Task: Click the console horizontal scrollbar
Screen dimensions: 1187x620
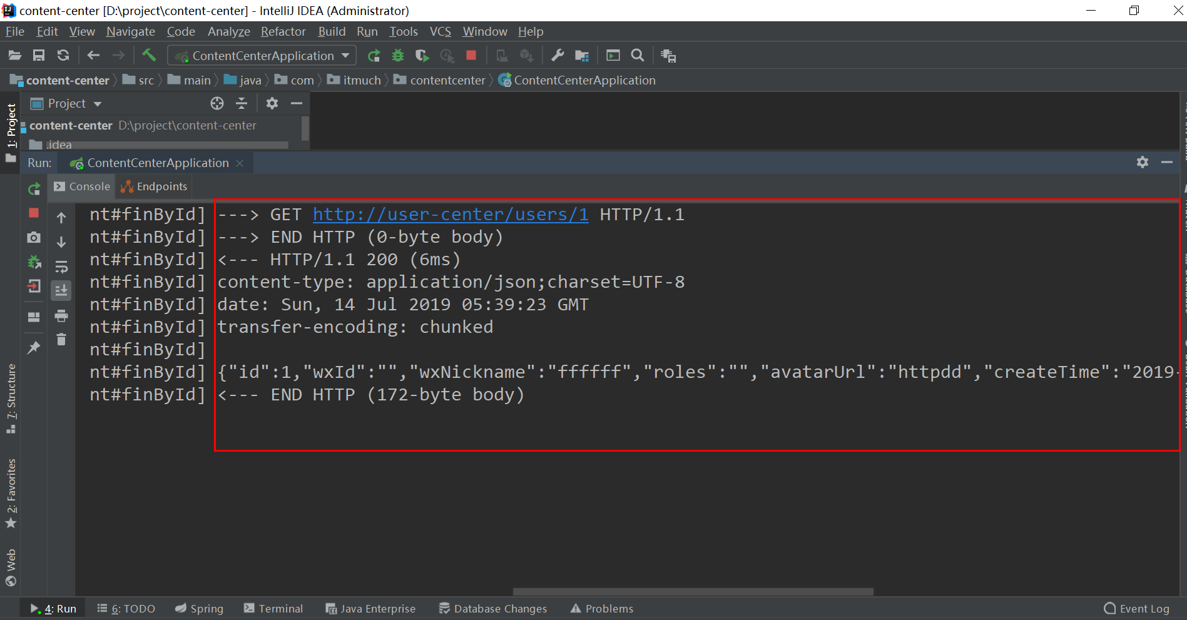Action: [693, 592]
